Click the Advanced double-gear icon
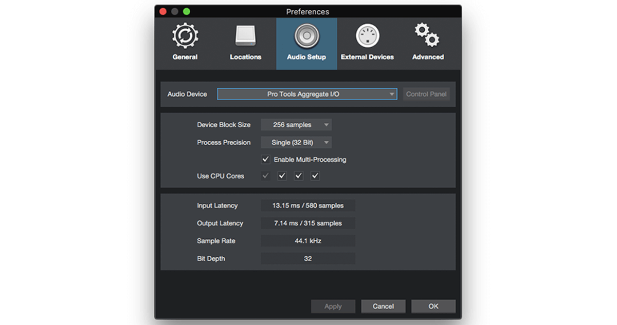 pyautogui.click(x=427, y=35)
